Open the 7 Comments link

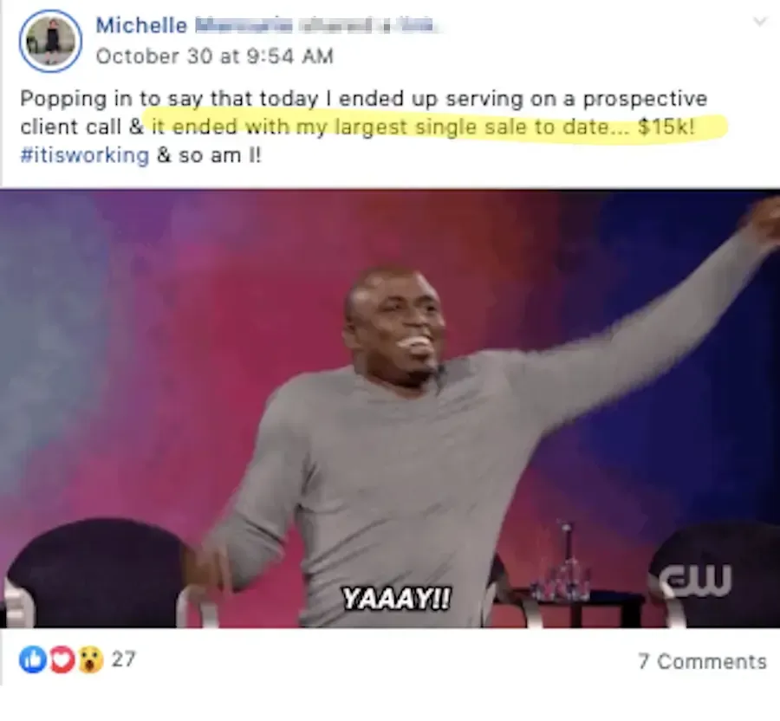[x=702, y=662]
